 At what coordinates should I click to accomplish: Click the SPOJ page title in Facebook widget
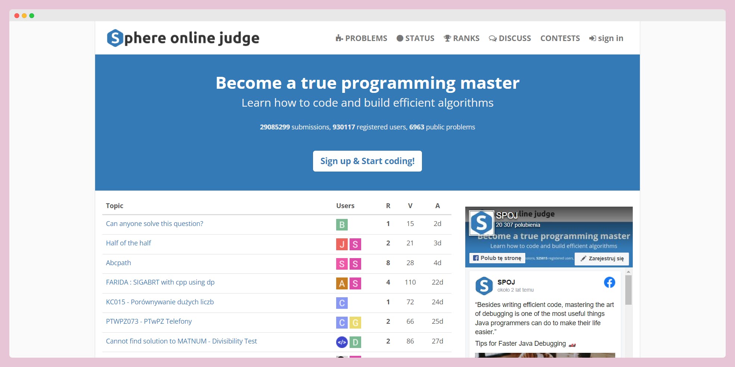[x=507, y=215]
